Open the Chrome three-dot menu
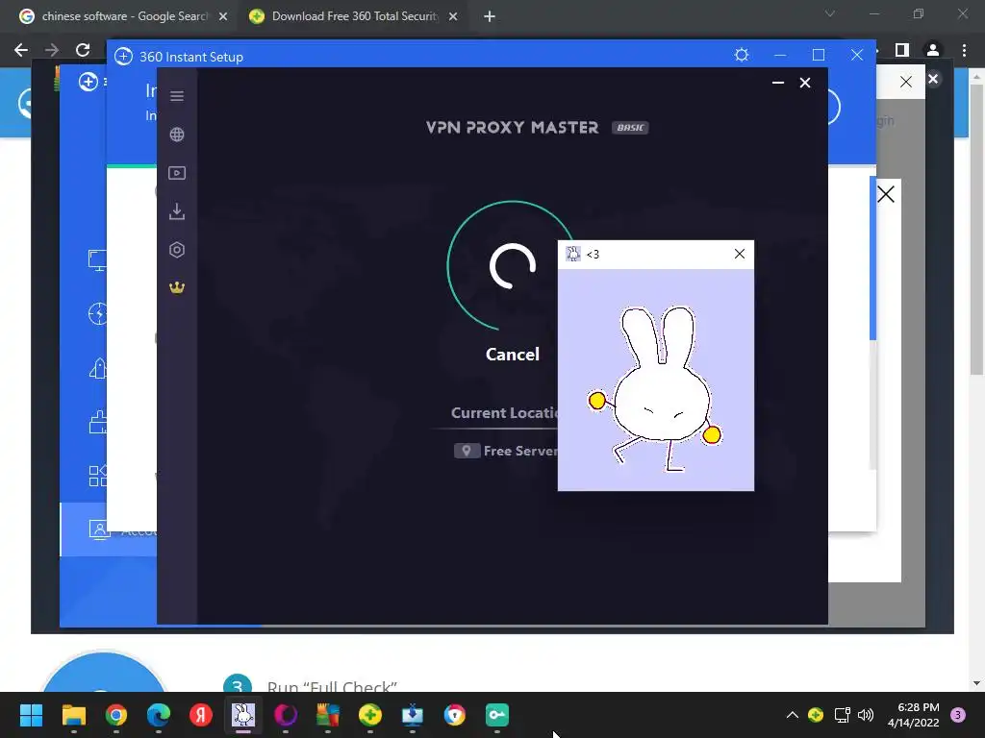985x738 pixels. [964, 50]
